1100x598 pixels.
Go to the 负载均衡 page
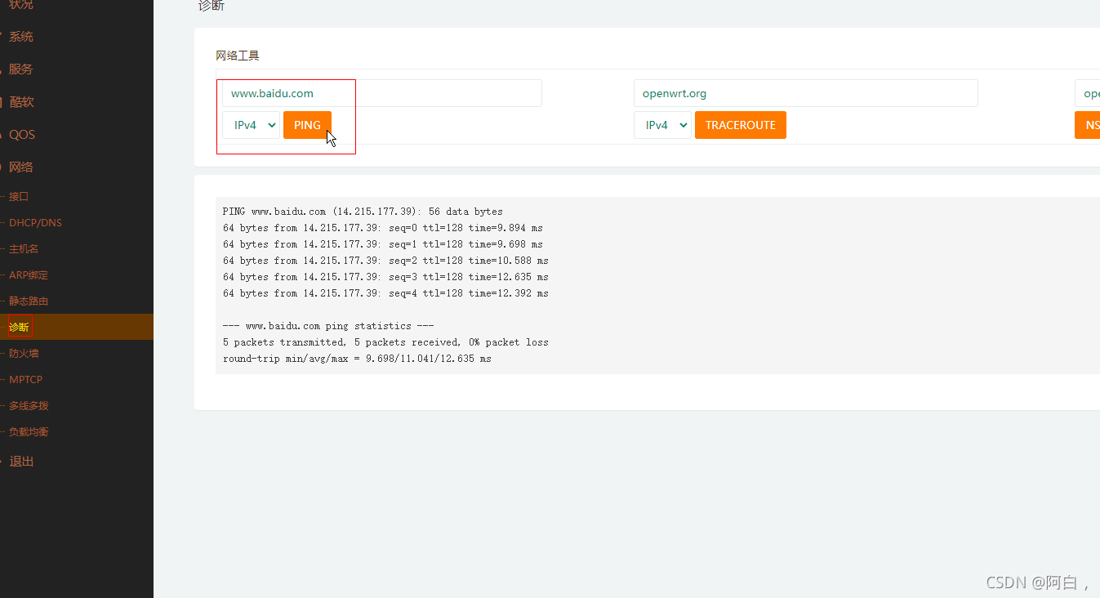(x=29, y=432)
